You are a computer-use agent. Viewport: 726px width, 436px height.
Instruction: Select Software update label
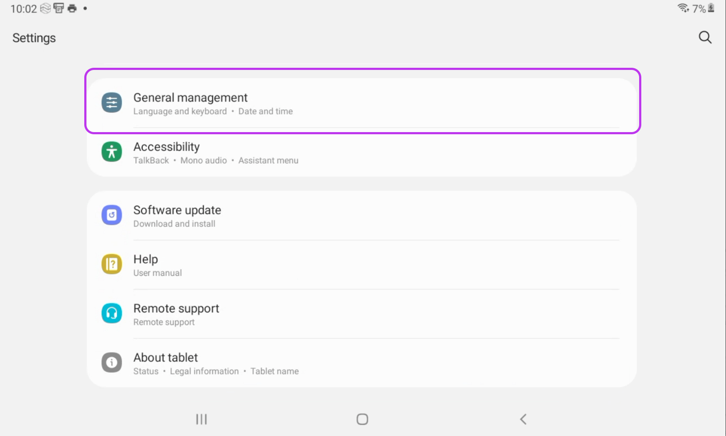[177, 210]
